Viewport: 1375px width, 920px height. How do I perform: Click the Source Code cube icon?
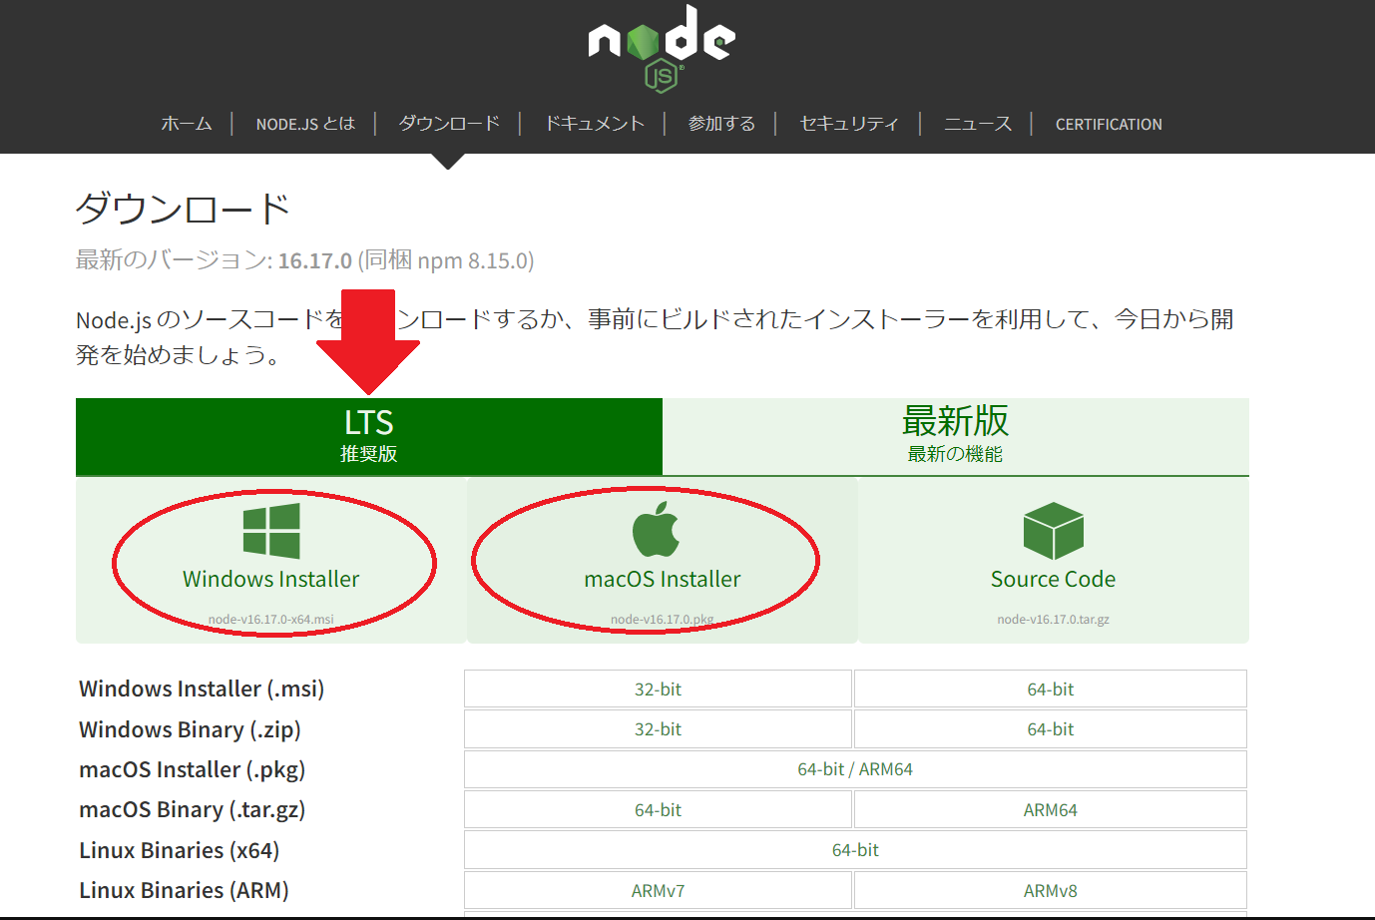point(1053,530)
